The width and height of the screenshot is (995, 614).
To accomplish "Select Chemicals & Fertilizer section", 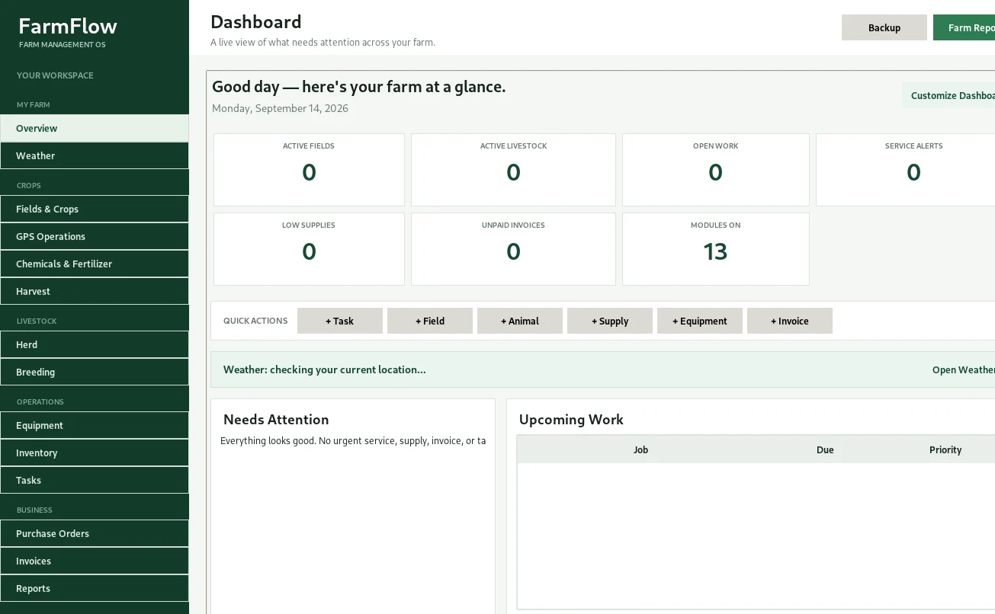I will pyautogui.click(x=95, y=264).
